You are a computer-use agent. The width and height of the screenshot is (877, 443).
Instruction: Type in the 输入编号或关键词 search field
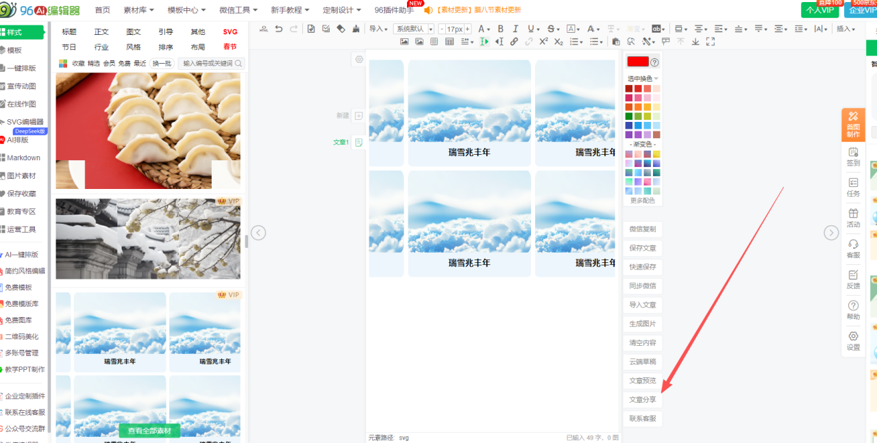click(x=207, y=63)
